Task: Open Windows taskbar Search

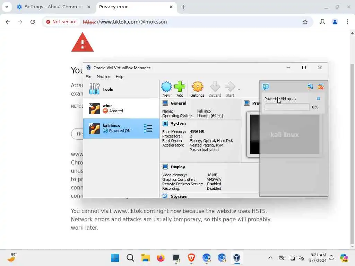Action: coord(130,258)
